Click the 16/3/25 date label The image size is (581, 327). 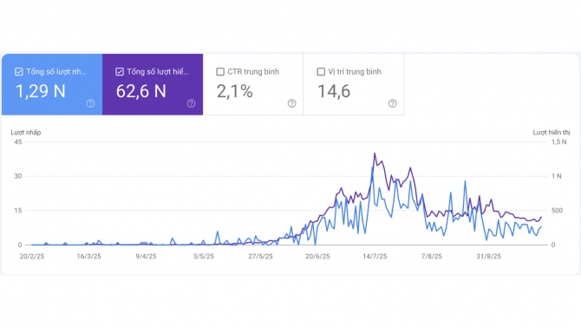pos(89,256)
